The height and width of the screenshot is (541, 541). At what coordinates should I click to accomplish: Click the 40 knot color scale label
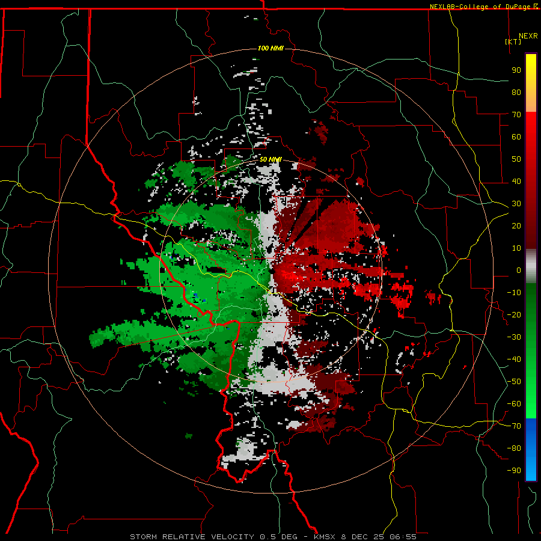point(516,181)
